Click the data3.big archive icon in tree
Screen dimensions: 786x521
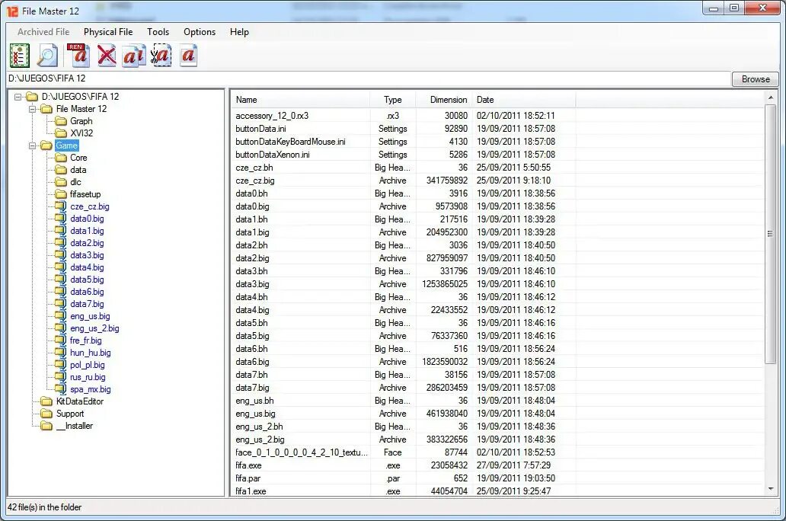pos(61,254)
